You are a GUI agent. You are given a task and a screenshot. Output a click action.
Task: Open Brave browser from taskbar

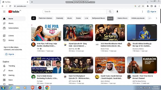pyautogui.click(x=32, y=88)
